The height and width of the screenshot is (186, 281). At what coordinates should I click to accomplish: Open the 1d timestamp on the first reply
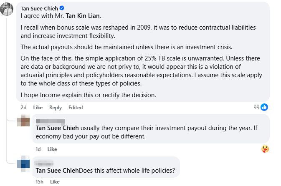38,149
